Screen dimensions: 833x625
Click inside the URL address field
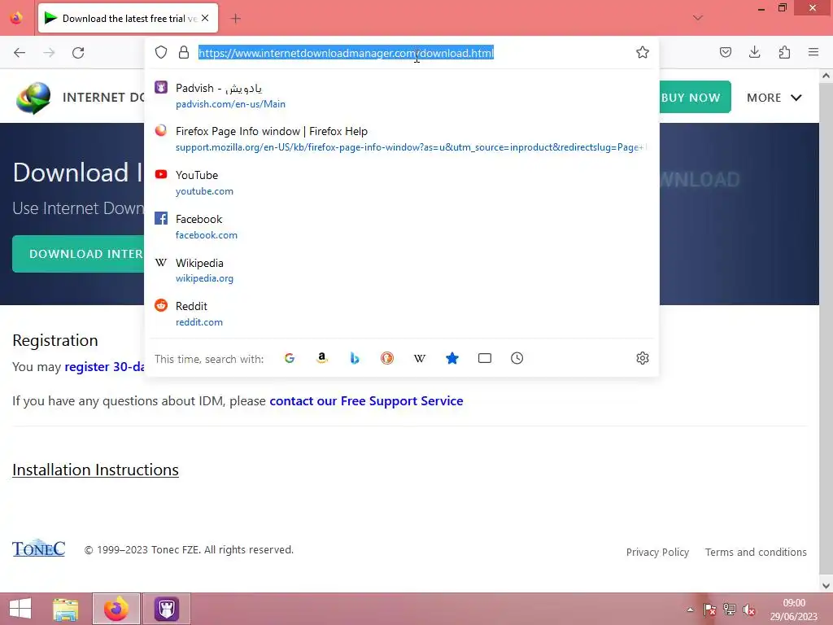pos(414,53)
